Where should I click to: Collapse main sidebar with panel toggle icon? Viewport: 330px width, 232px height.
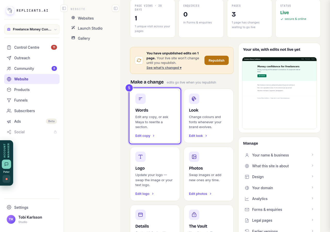click(x=64, y=9)
